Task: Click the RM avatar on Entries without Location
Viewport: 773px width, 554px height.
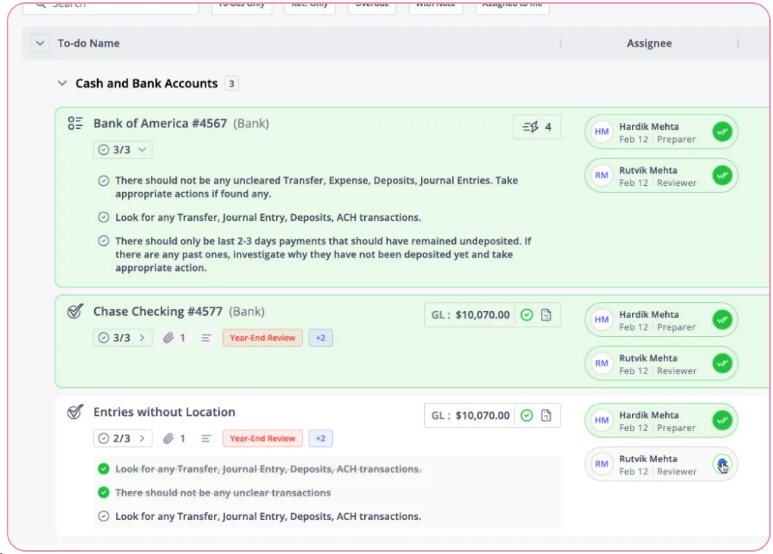Action: (602, 464)
